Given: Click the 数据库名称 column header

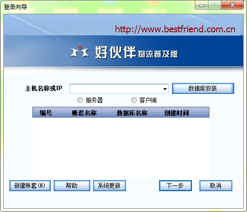Looking at the screenshot, I should pyautogui.click(x=132, y=113).
